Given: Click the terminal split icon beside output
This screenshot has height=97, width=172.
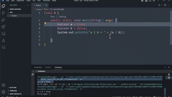Looking at the screenshot, I should click(x=33, y=74).
